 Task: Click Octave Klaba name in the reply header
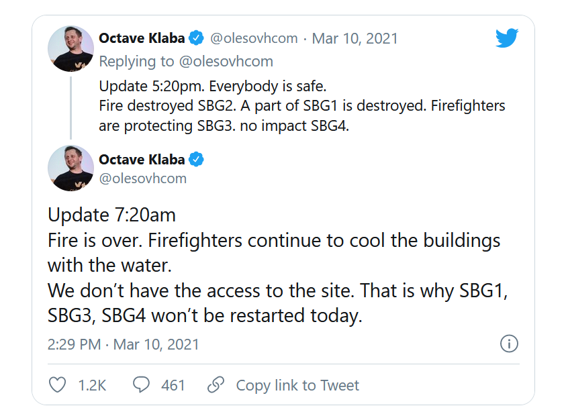coord(142,38)
